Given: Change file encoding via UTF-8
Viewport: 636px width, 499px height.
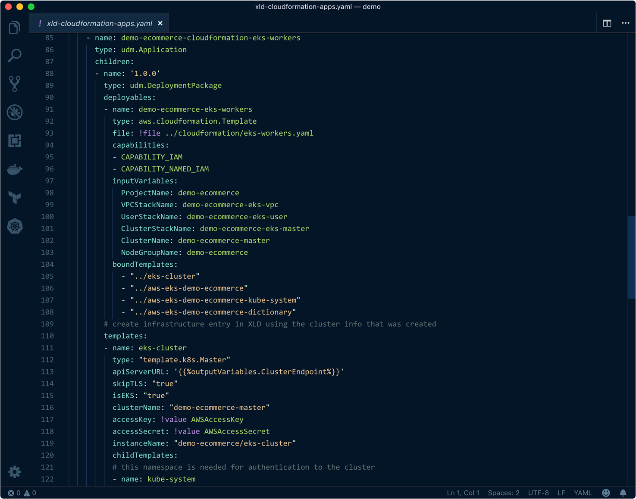Looking at the screenshot, I should coord(539,493).
